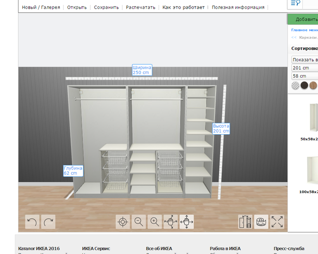318x254 pixels.
Task: Pick the dark brown color swatch
Action: point(304,85)
